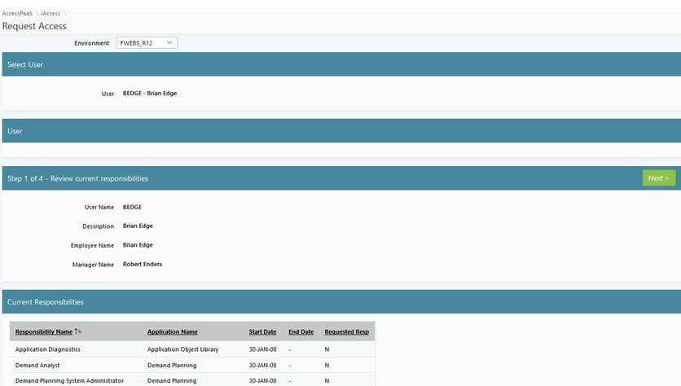The image size is (681, 386).
Task: Click the Step 1 of 4 header text
Action: (x=77, y=178)
